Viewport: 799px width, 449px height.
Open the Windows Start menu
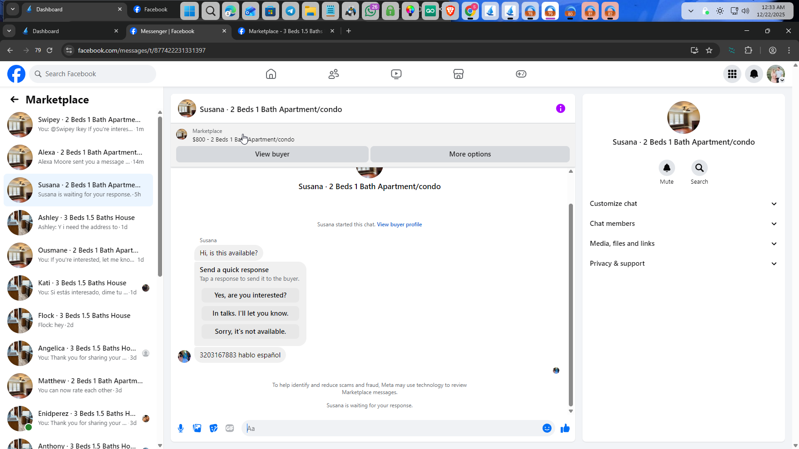(x=190, y=11)
